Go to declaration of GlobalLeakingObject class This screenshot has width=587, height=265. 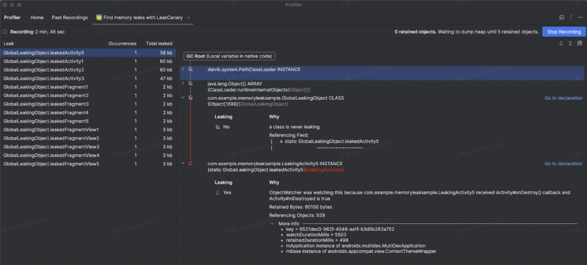pos(563,98)
